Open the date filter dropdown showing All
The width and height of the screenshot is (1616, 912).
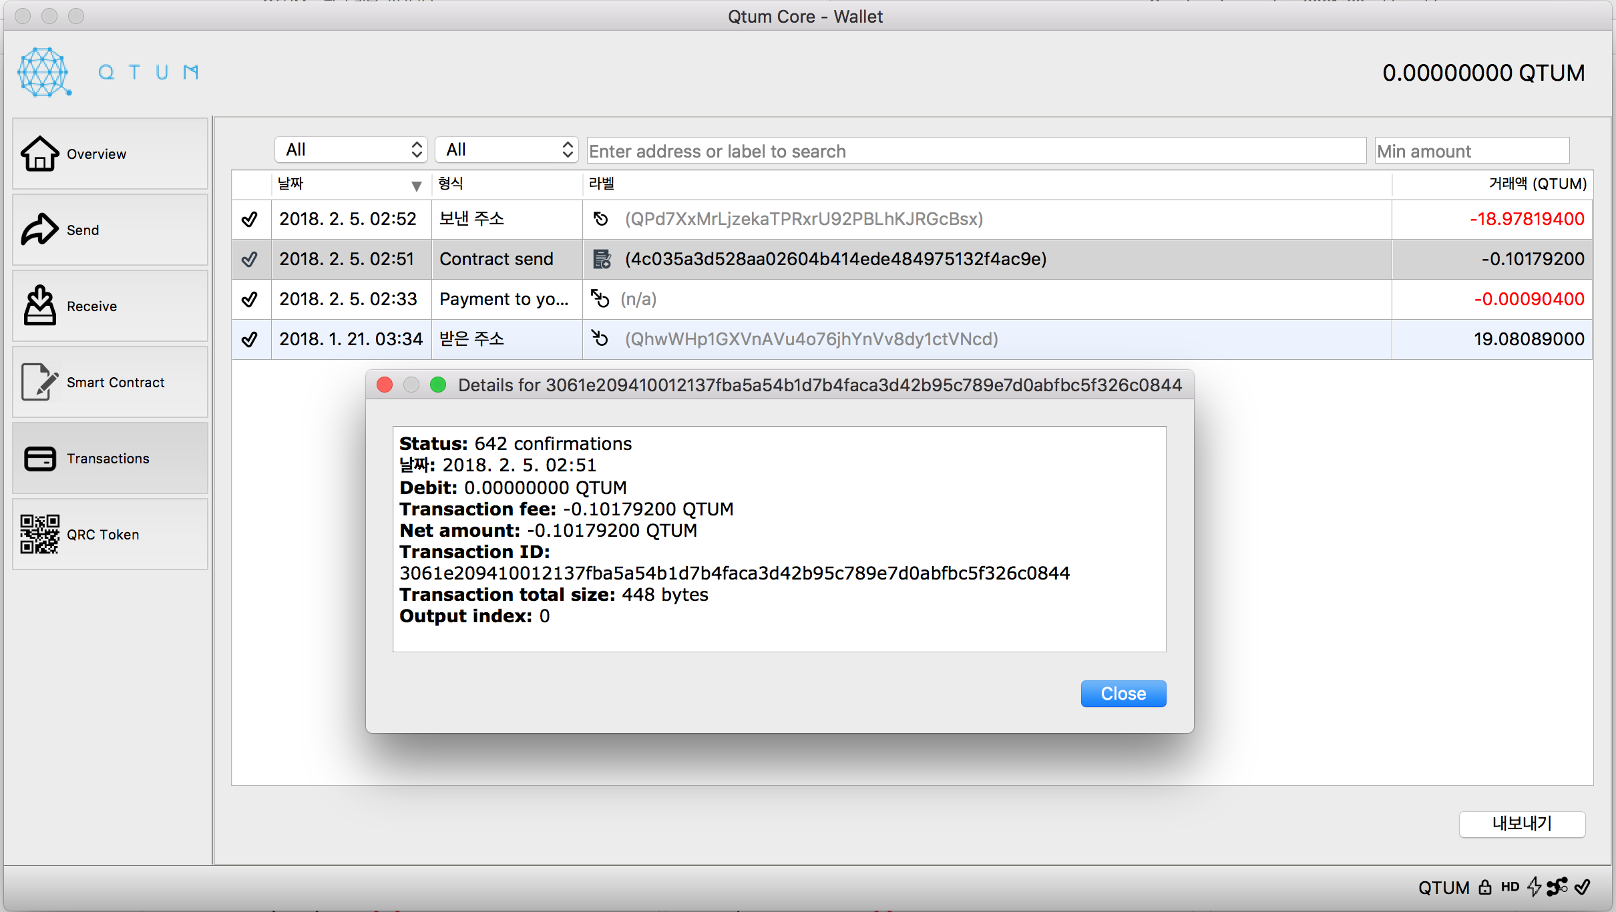351,150
